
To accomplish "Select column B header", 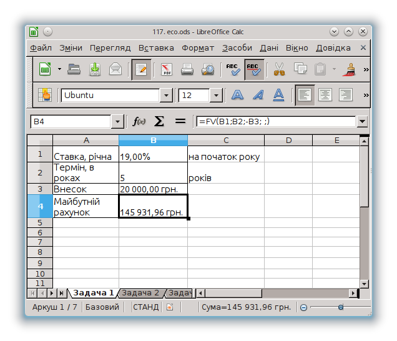I will tap(153, 141).
